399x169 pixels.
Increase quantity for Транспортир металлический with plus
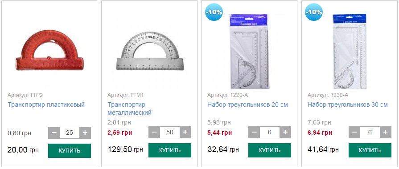tap(185, 133)
